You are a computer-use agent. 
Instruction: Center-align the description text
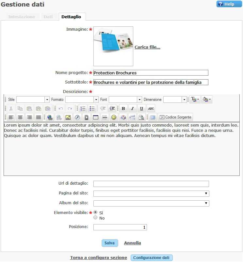pyautogui.click(x=20, y=117)
